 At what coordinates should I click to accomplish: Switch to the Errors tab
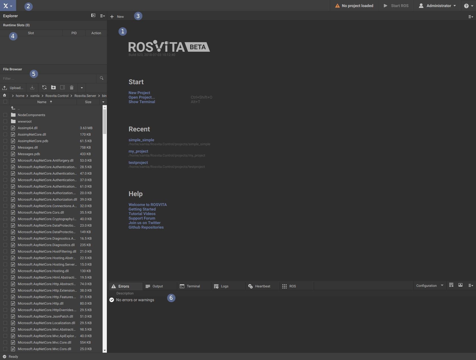click(126, 286)
